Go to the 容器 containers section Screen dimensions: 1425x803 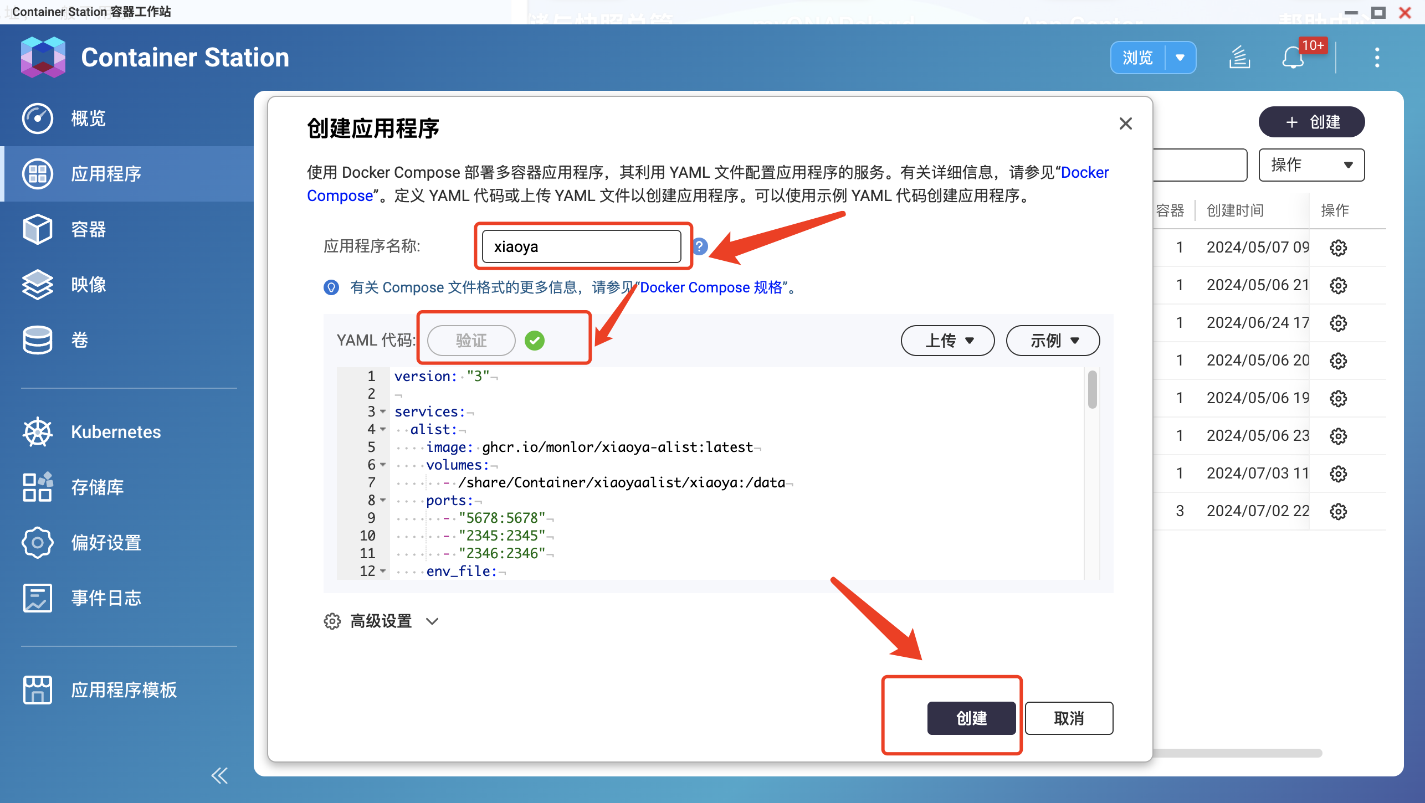click(127, 229)
